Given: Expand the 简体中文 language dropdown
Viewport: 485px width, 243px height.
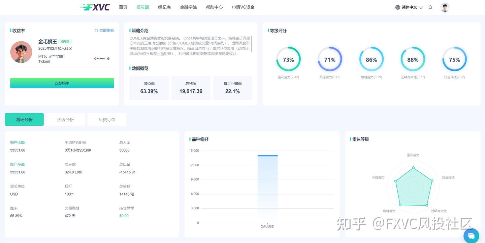Looking at the screenshot, I should (x=412, y=7).
